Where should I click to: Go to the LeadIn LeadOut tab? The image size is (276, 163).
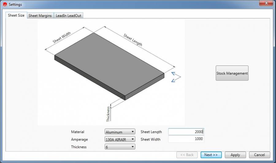[68, 16]
